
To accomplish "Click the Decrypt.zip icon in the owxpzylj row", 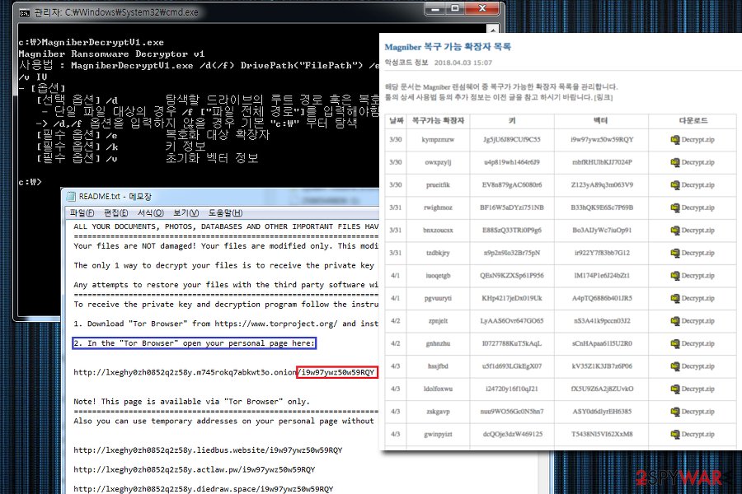I will point(675,162).
